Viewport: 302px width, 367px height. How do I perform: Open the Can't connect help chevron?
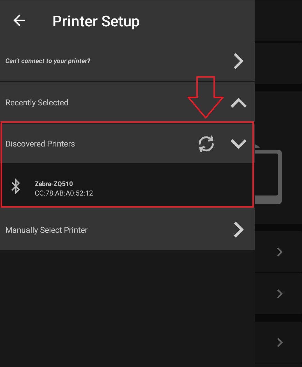coord(238,61)
